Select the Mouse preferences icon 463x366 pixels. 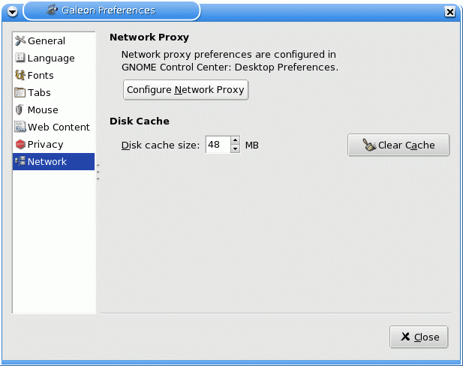[x=20, y=110]
